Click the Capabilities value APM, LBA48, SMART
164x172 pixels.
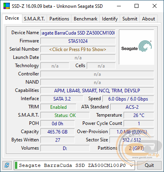pyautogui.click(x=97, y=91)
